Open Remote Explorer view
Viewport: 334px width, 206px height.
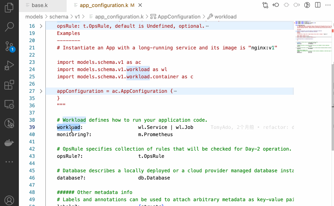[x=9, y=104]
